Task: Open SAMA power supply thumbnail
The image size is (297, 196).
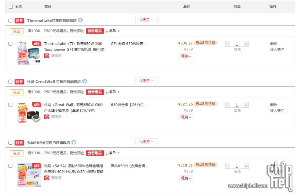Action: click(29, 175)
